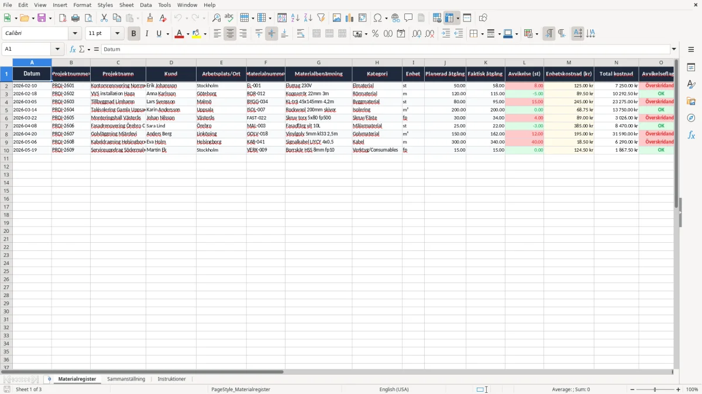702x394 pixels.
Task: Toggle align left
Action: (217, 34)
